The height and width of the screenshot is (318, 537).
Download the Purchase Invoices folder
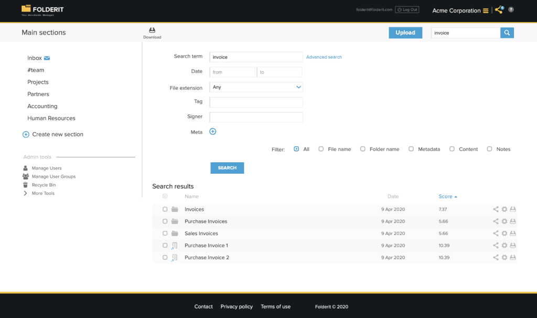(513, 221)
